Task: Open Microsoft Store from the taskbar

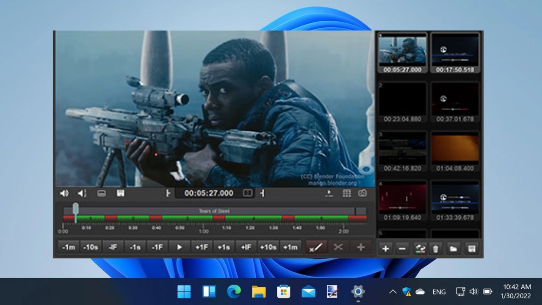Action: [x=284, y=291]
